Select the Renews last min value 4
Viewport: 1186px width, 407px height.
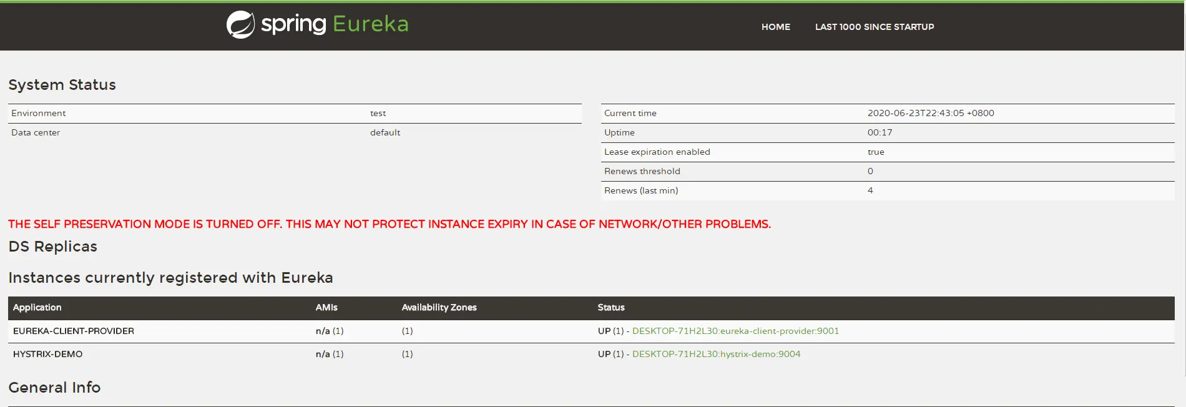tap(870, 190)
